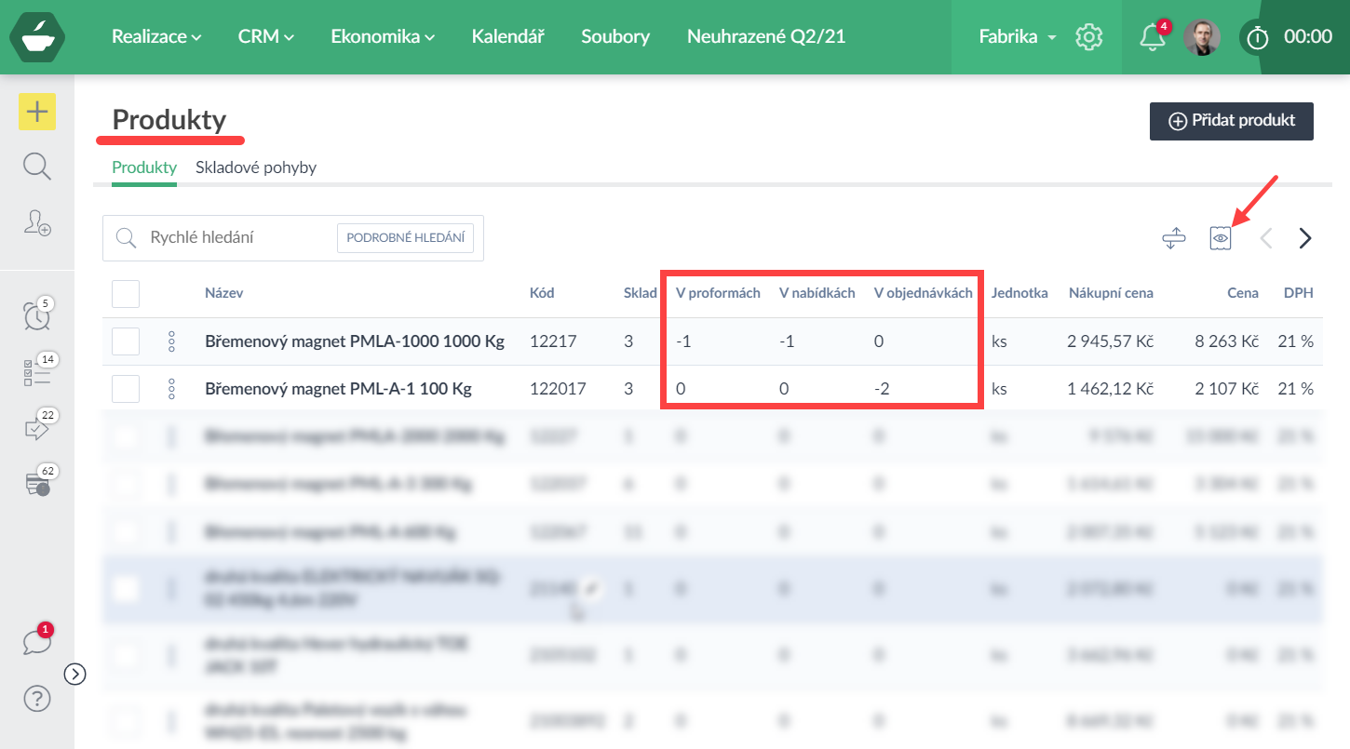Open the Fabrika workspace dropdown
Image resolution: width=1350 pixels, height=749 pixels.
click(x=1017, y=37)
